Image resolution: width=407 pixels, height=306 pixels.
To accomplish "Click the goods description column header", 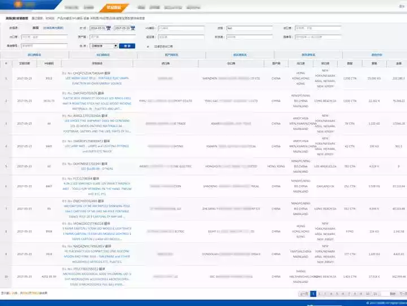I will 97,63.
